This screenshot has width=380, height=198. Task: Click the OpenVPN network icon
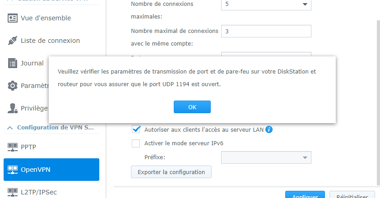[13, 170]
